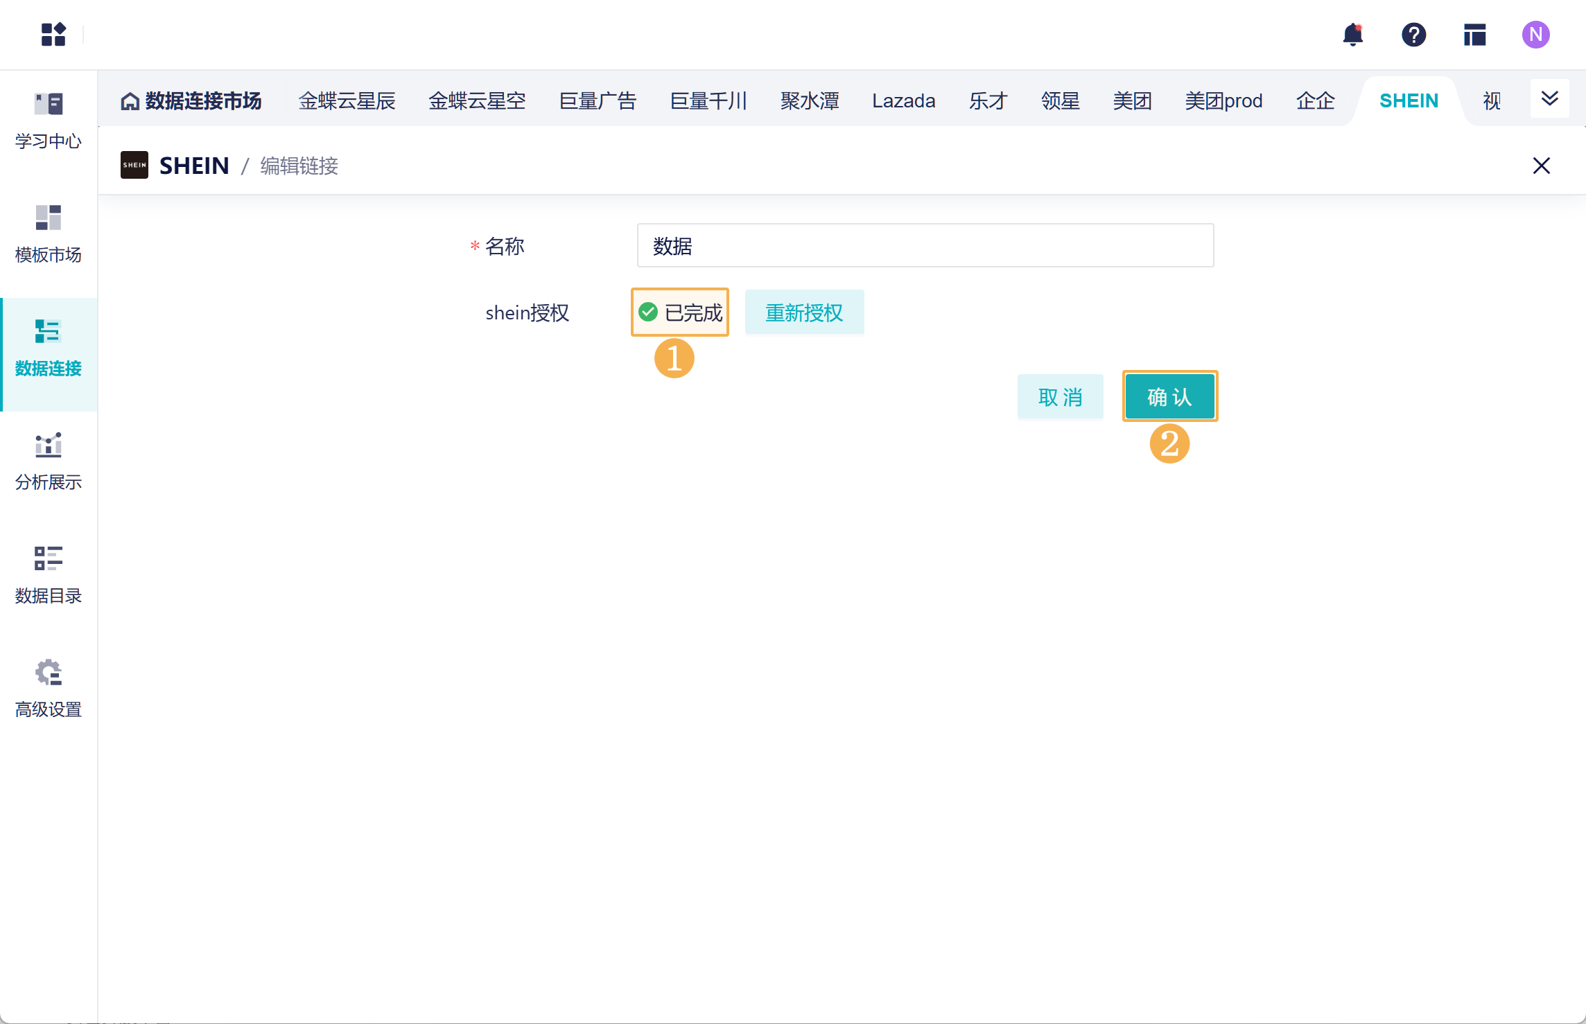Click the 名称 input field

[925, 245]
